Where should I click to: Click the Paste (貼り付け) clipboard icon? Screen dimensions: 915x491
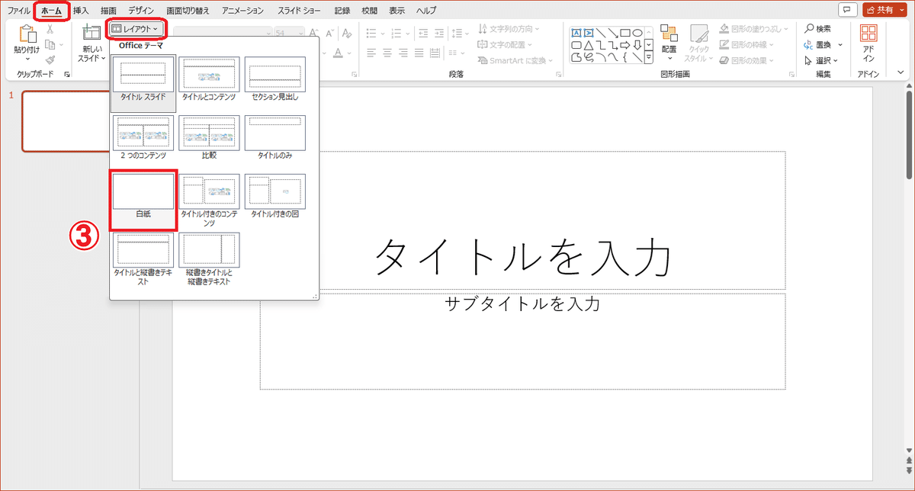28,35
